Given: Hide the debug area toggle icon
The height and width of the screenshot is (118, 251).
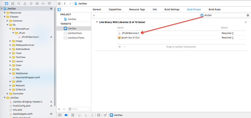Looking at the screenshot, I should coord(60,115).
